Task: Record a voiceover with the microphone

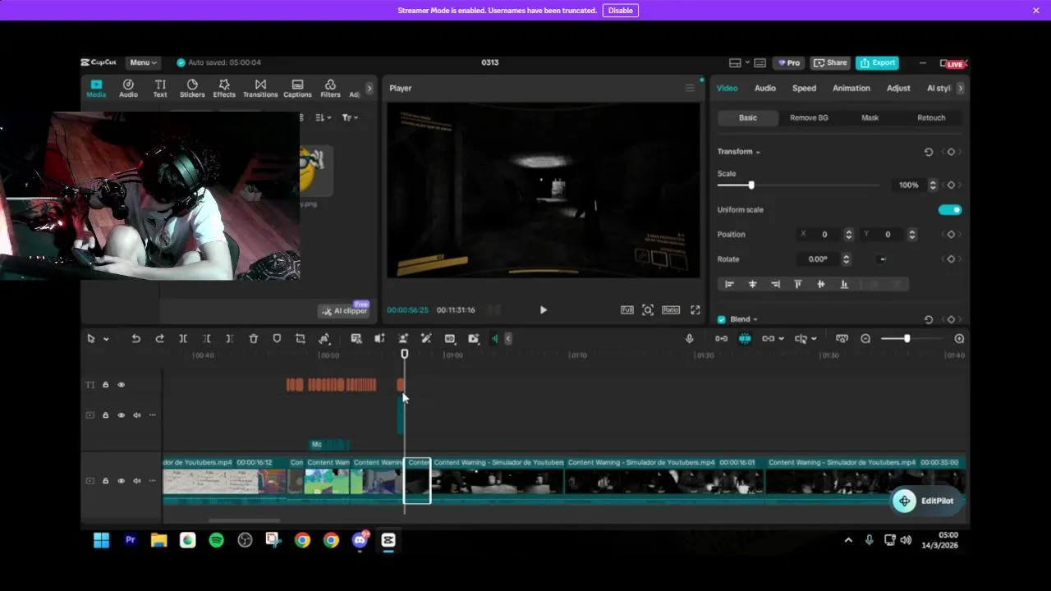Action: click(x=690, y=339)
